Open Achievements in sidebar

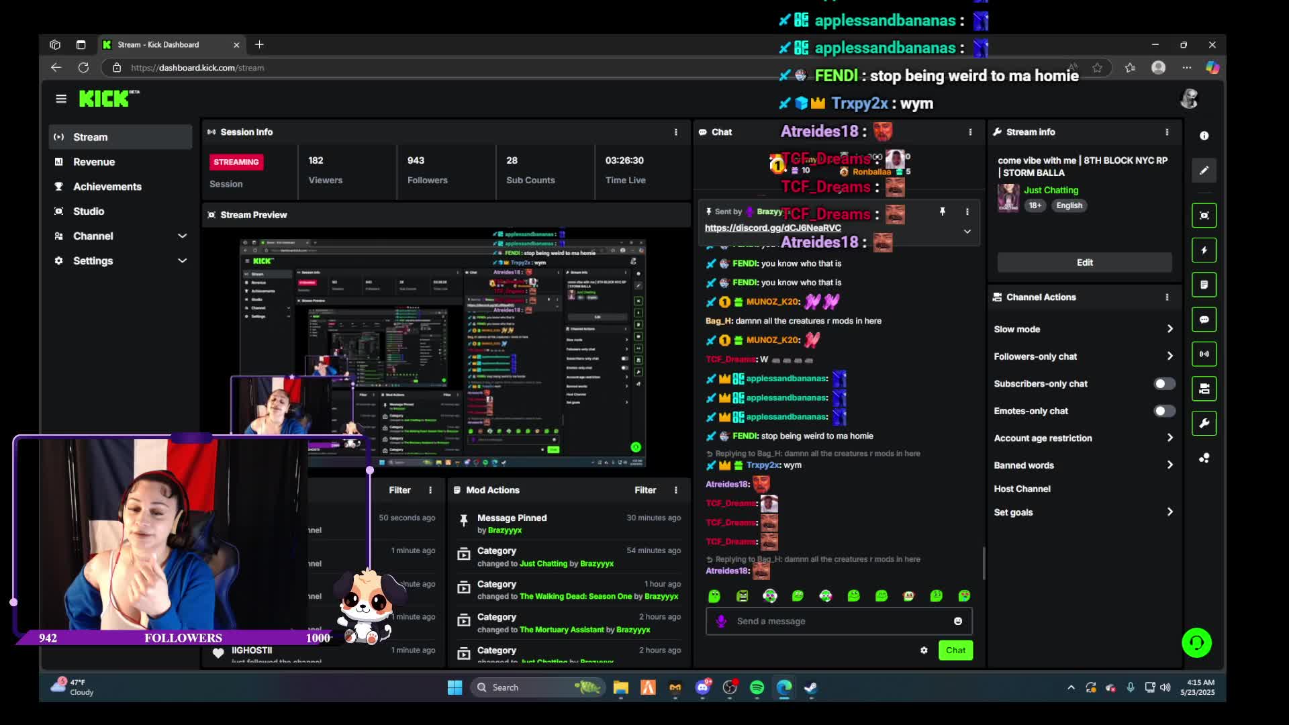tap(121, 187)
